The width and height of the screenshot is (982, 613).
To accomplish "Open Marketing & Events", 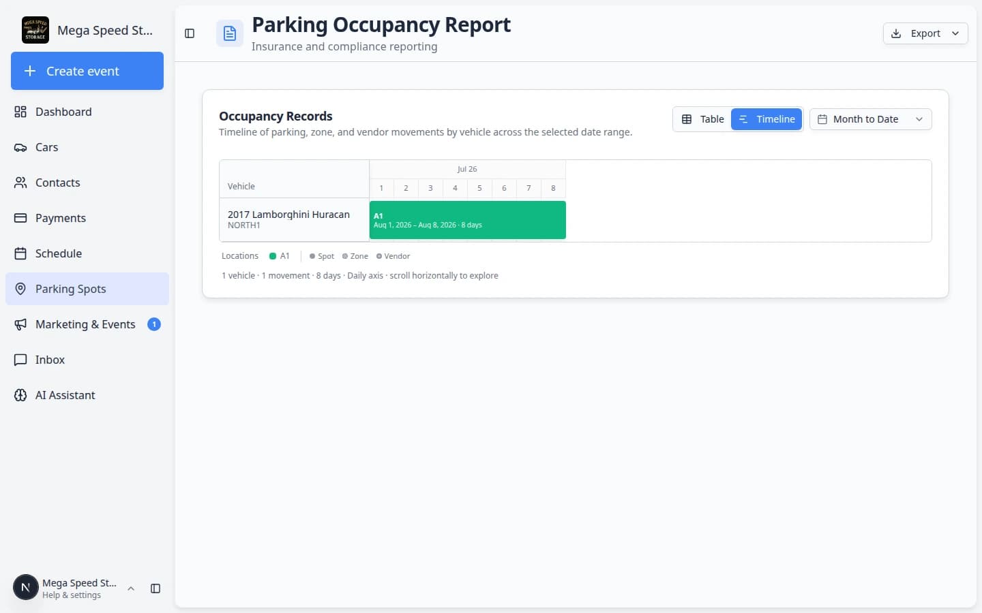I will click(87, 324).
